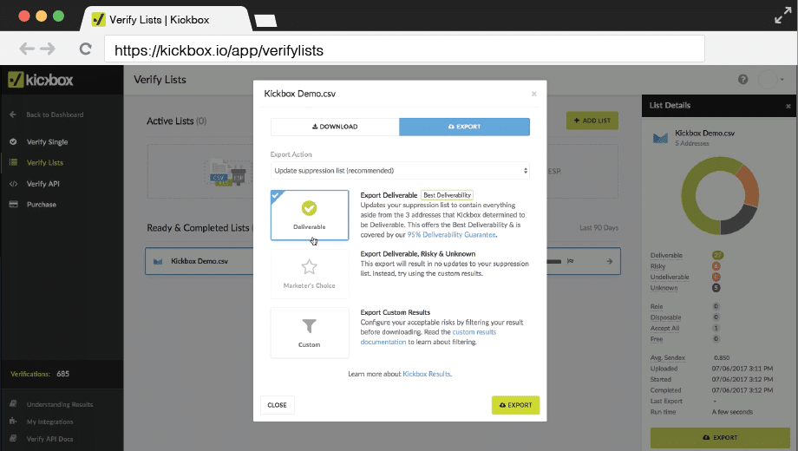Click the address bar URL field
The width and height of the screenshot is (798, 451).
click(x=404, y=50)
